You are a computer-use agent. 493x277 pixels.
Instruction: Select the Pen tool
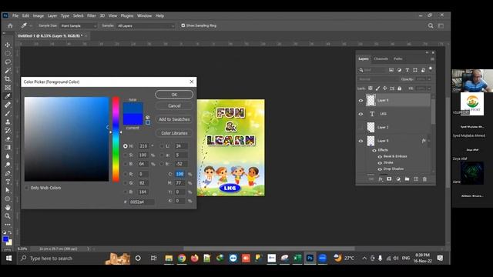(8, 173)
